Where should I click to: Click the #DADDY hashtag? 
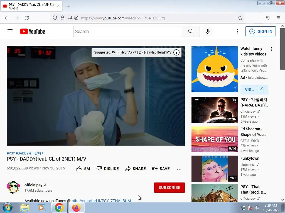pos(22,153)
